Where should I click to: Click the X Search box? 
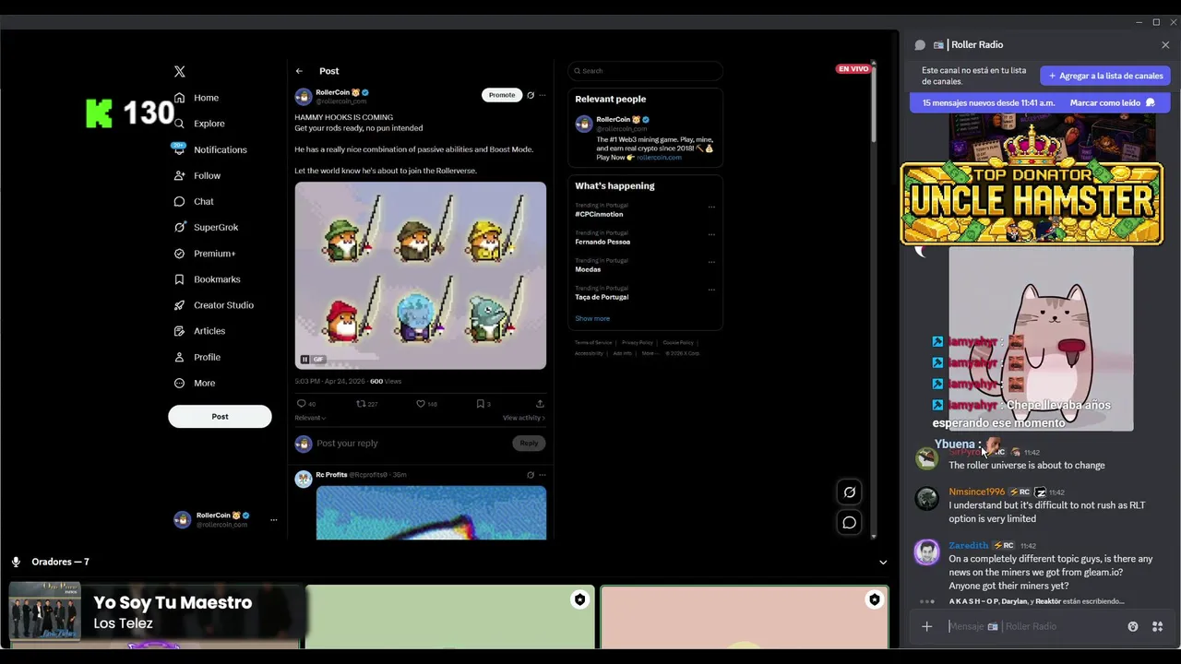(x=645, y=71)
